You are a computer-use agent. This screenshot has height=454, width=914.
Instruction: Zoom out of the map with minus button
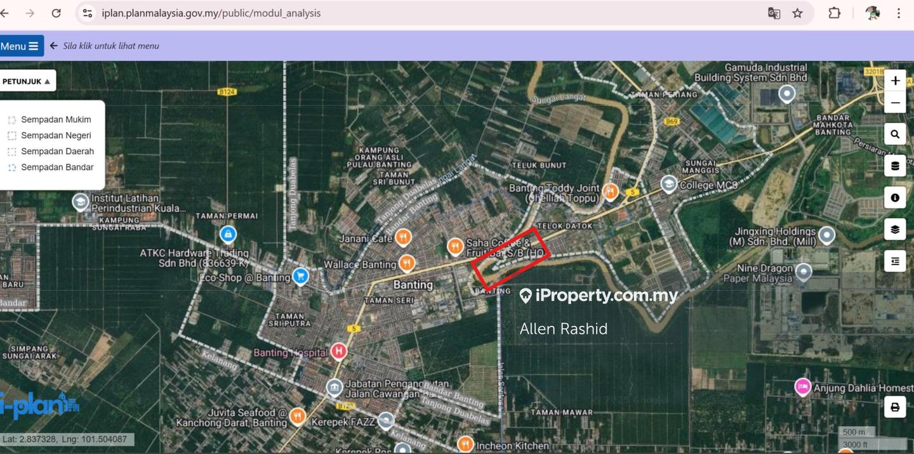pyautogui.click(x=895, y=103)
